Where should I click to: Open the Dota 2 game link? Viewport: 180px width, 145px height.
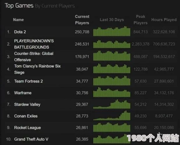click(x=20, y=32)
